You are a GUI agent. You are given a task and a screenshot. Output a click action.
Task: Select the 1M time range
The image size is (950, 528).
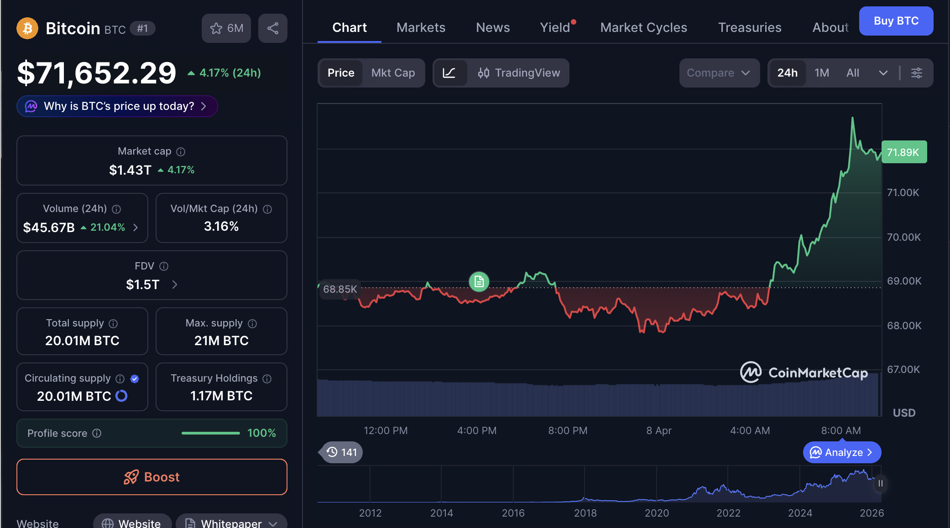coord(821,73)
